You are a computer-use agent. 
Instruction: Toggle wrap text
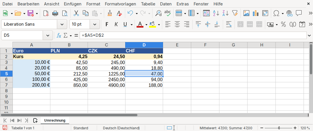pyautogui.click(x=229, y=24)
